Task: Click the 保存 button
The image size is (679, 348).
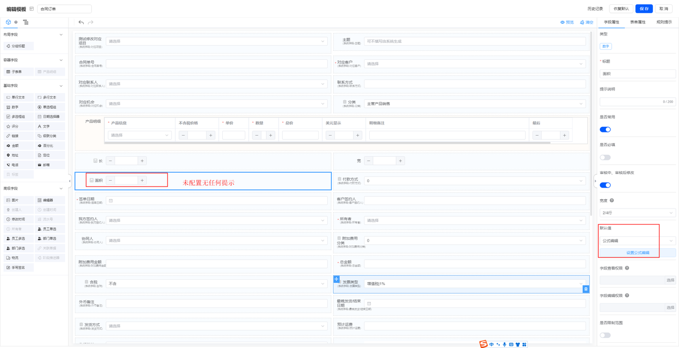Action: 644,9
